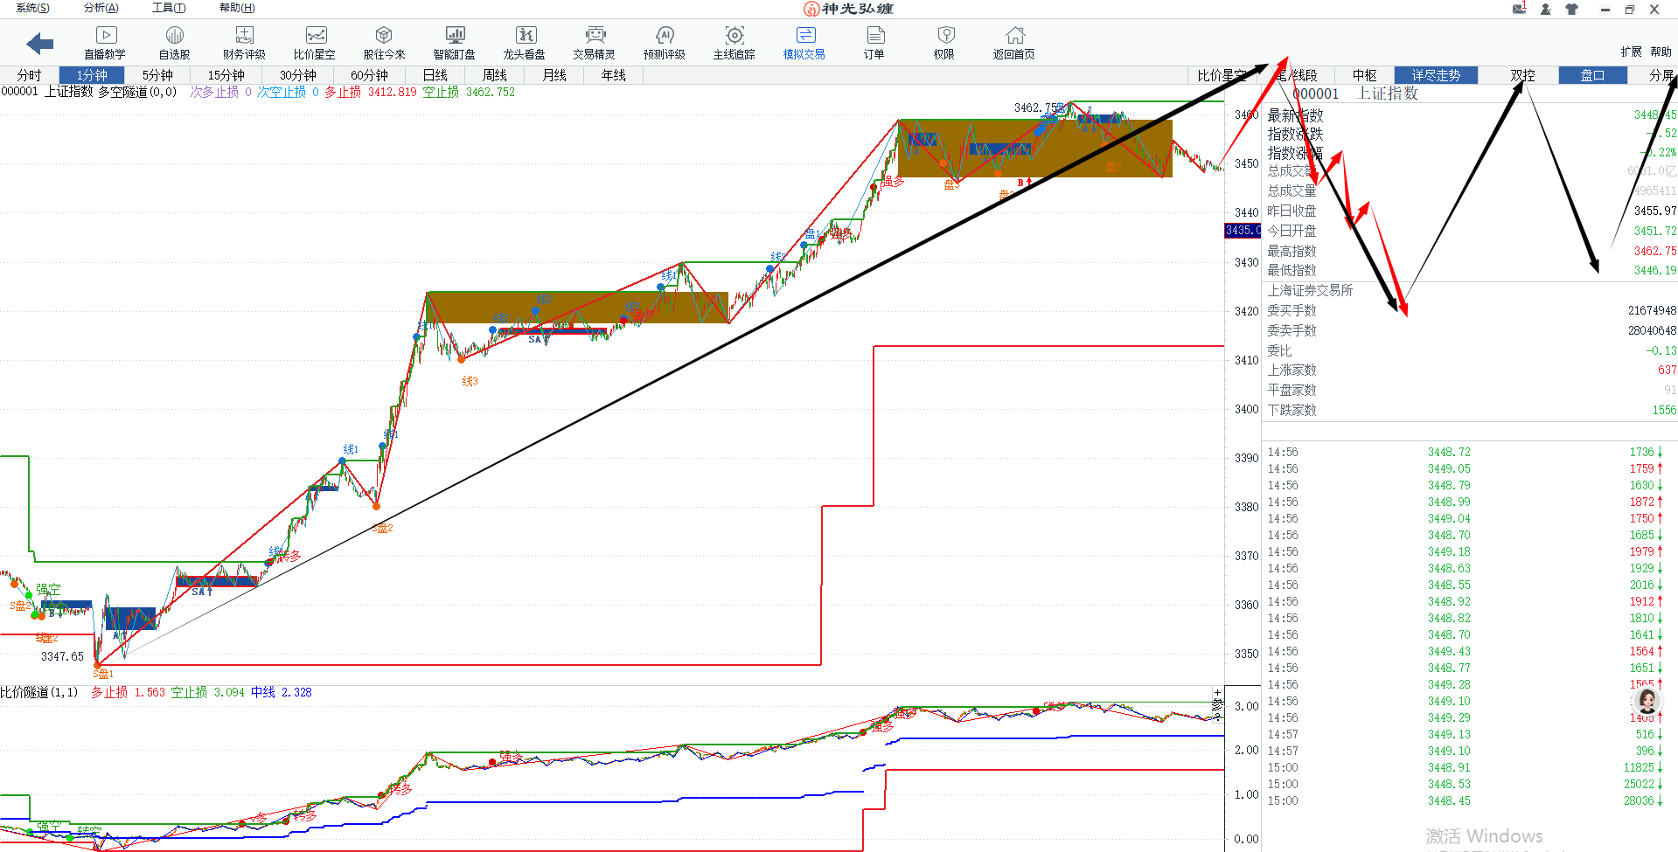Click the avatar assistant floating icon
Screen dimensions: 1678x852
point(1647,700)
